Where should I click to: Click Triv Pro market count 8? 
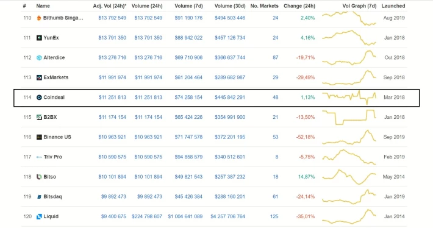(x=277, y=157)
